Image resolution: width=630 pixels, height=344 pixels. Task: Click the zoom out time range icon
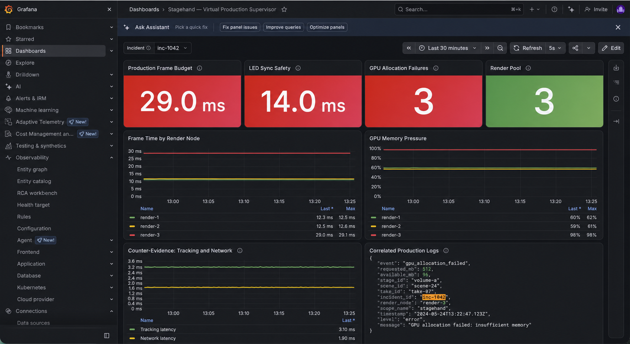tap(500, 48)
